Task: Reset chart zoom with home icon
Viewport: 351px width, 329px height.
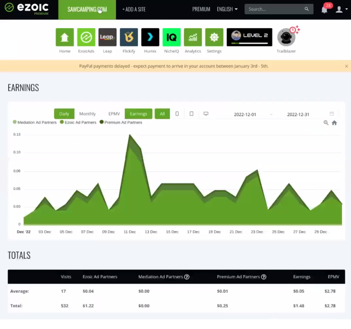Action: 334,123
